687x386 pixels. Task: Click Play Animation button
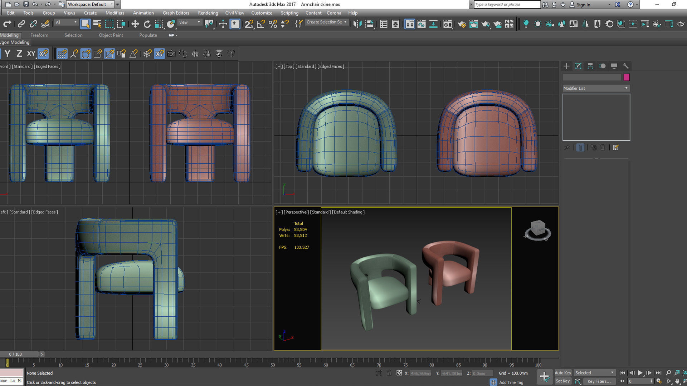tap(640, 373)
